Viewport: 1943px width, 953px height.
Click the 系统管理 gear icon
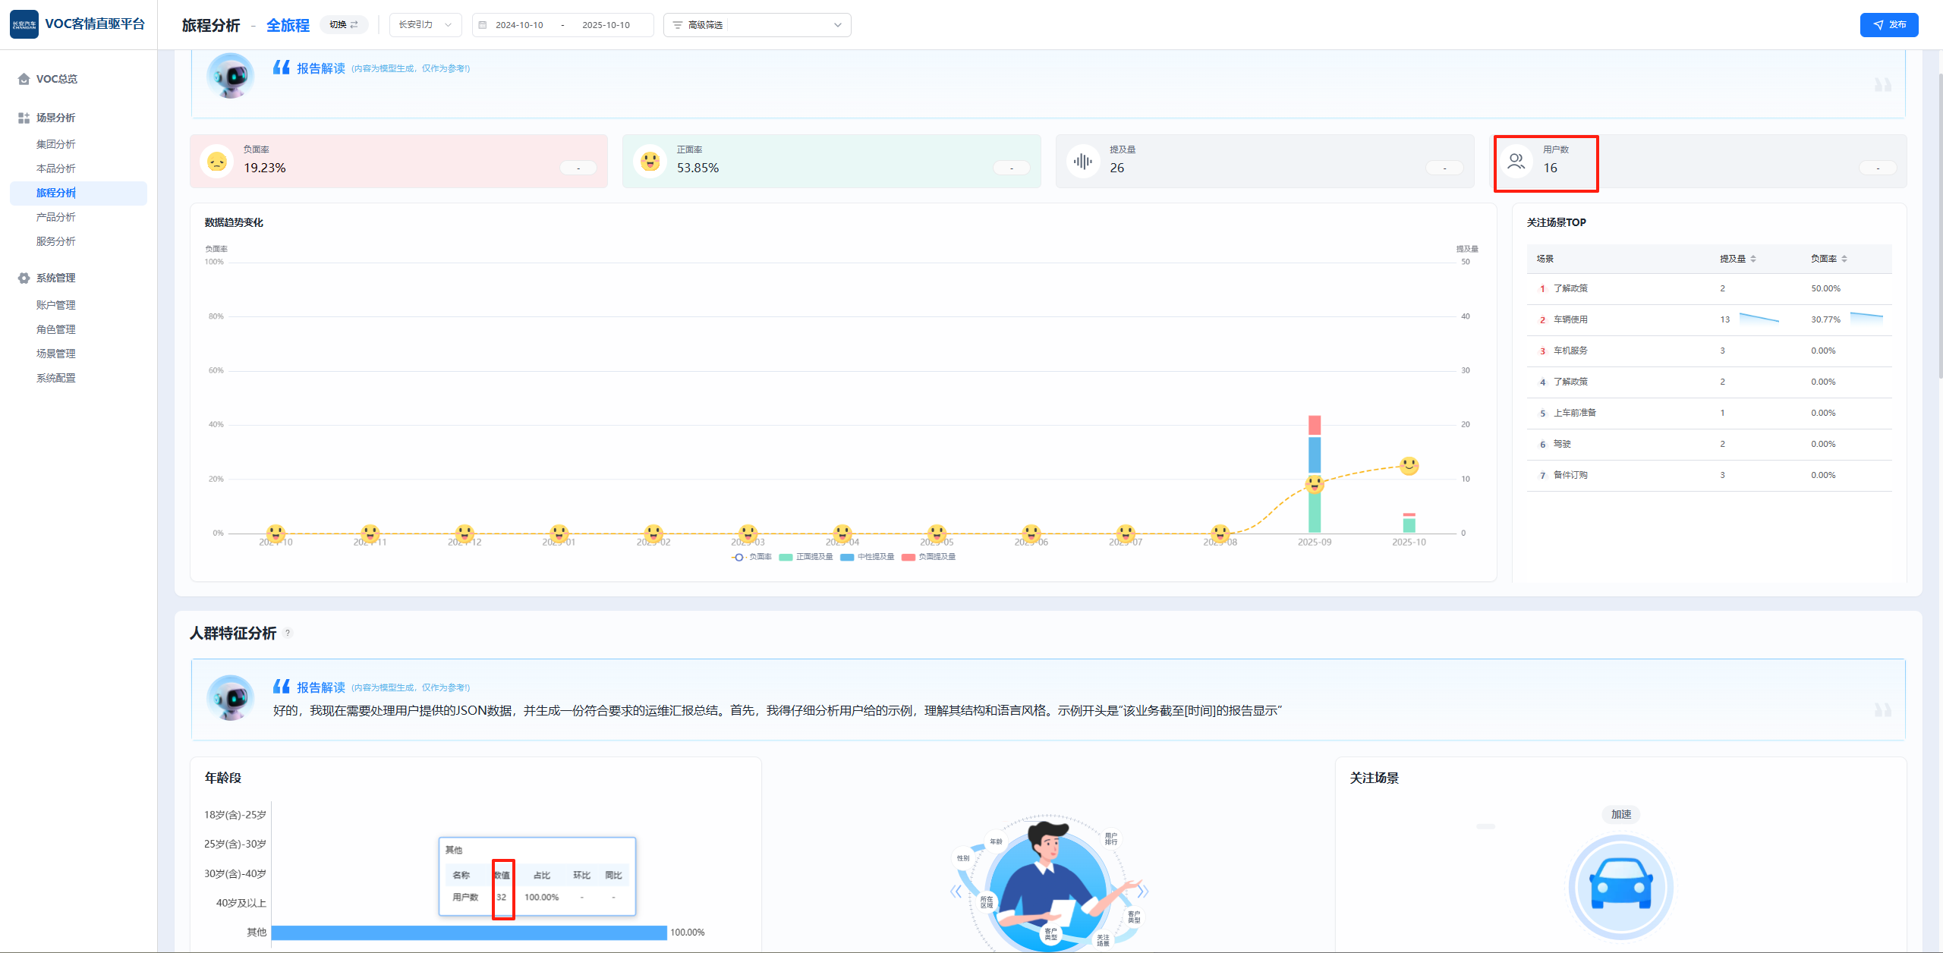24,278
